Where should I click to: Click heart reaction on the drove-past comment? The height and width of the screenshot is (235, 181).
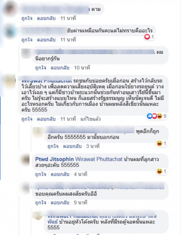tap(147, 37)
